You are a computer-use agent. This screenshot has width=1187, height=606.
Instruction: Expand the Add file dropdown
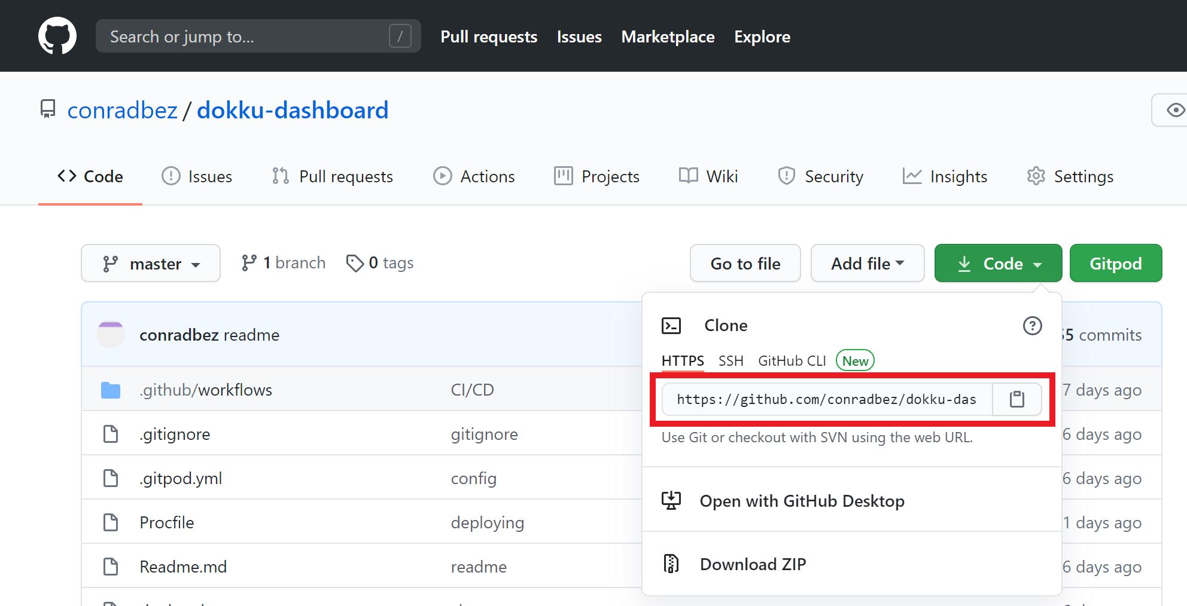coord(868,263)
